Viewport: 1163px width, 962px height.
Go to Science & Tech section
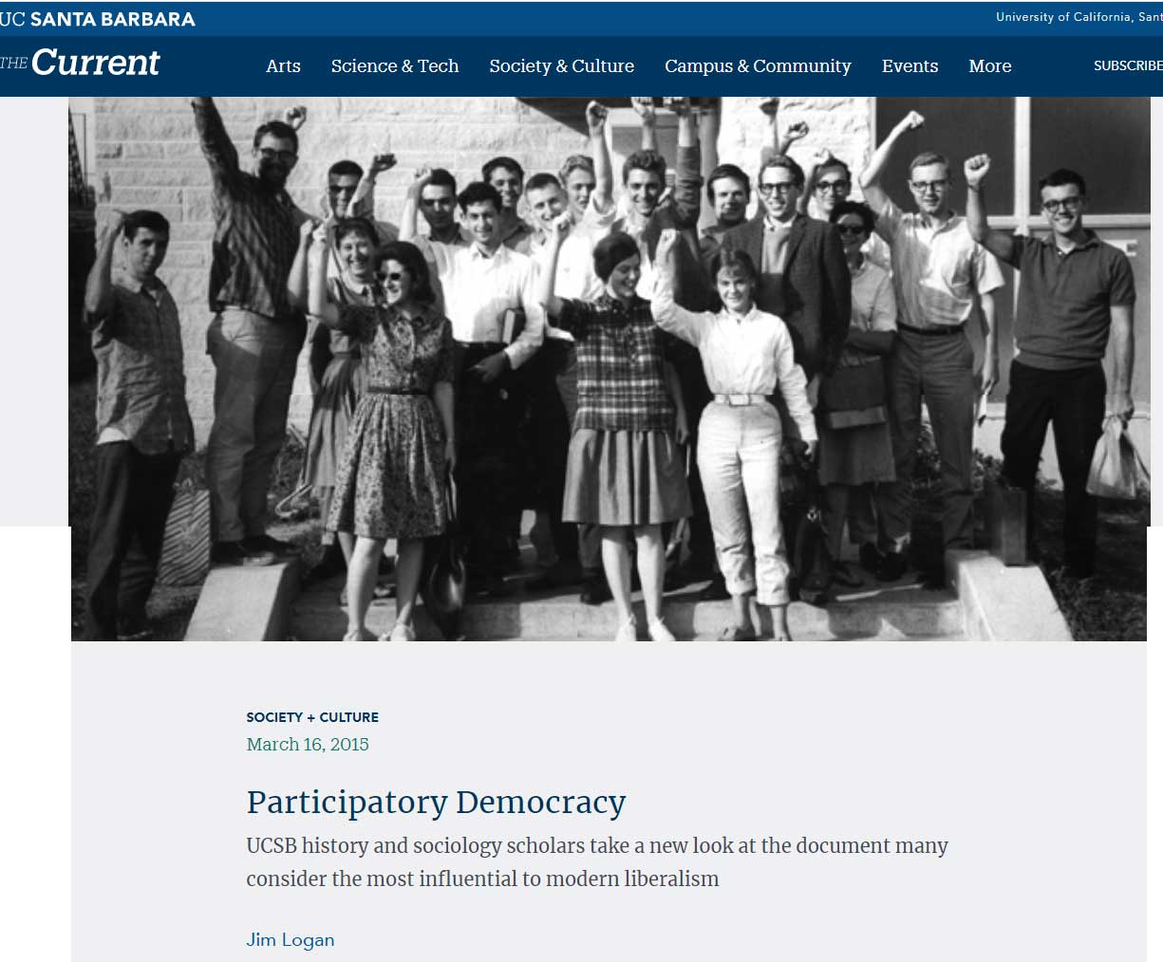pyautogui.click(x=395, y=66)
